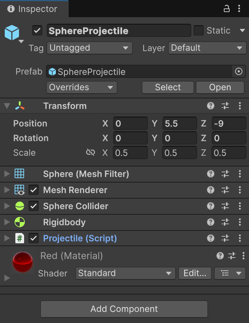Uncheck the Mesh Renderer enabled checkbox
The width and height of the screenshot is (249, 323).
[34, 190]
